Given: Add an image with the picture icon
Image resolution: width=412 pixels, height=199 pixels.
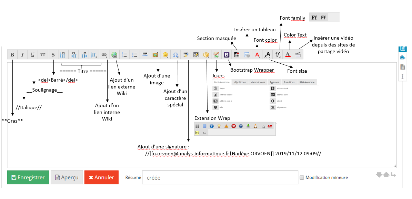Looking at the screenshot, I should [x=155, y=54].
